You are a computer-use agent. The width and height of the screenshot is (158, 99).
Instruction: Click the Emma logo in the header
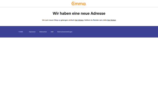point(79,3)
